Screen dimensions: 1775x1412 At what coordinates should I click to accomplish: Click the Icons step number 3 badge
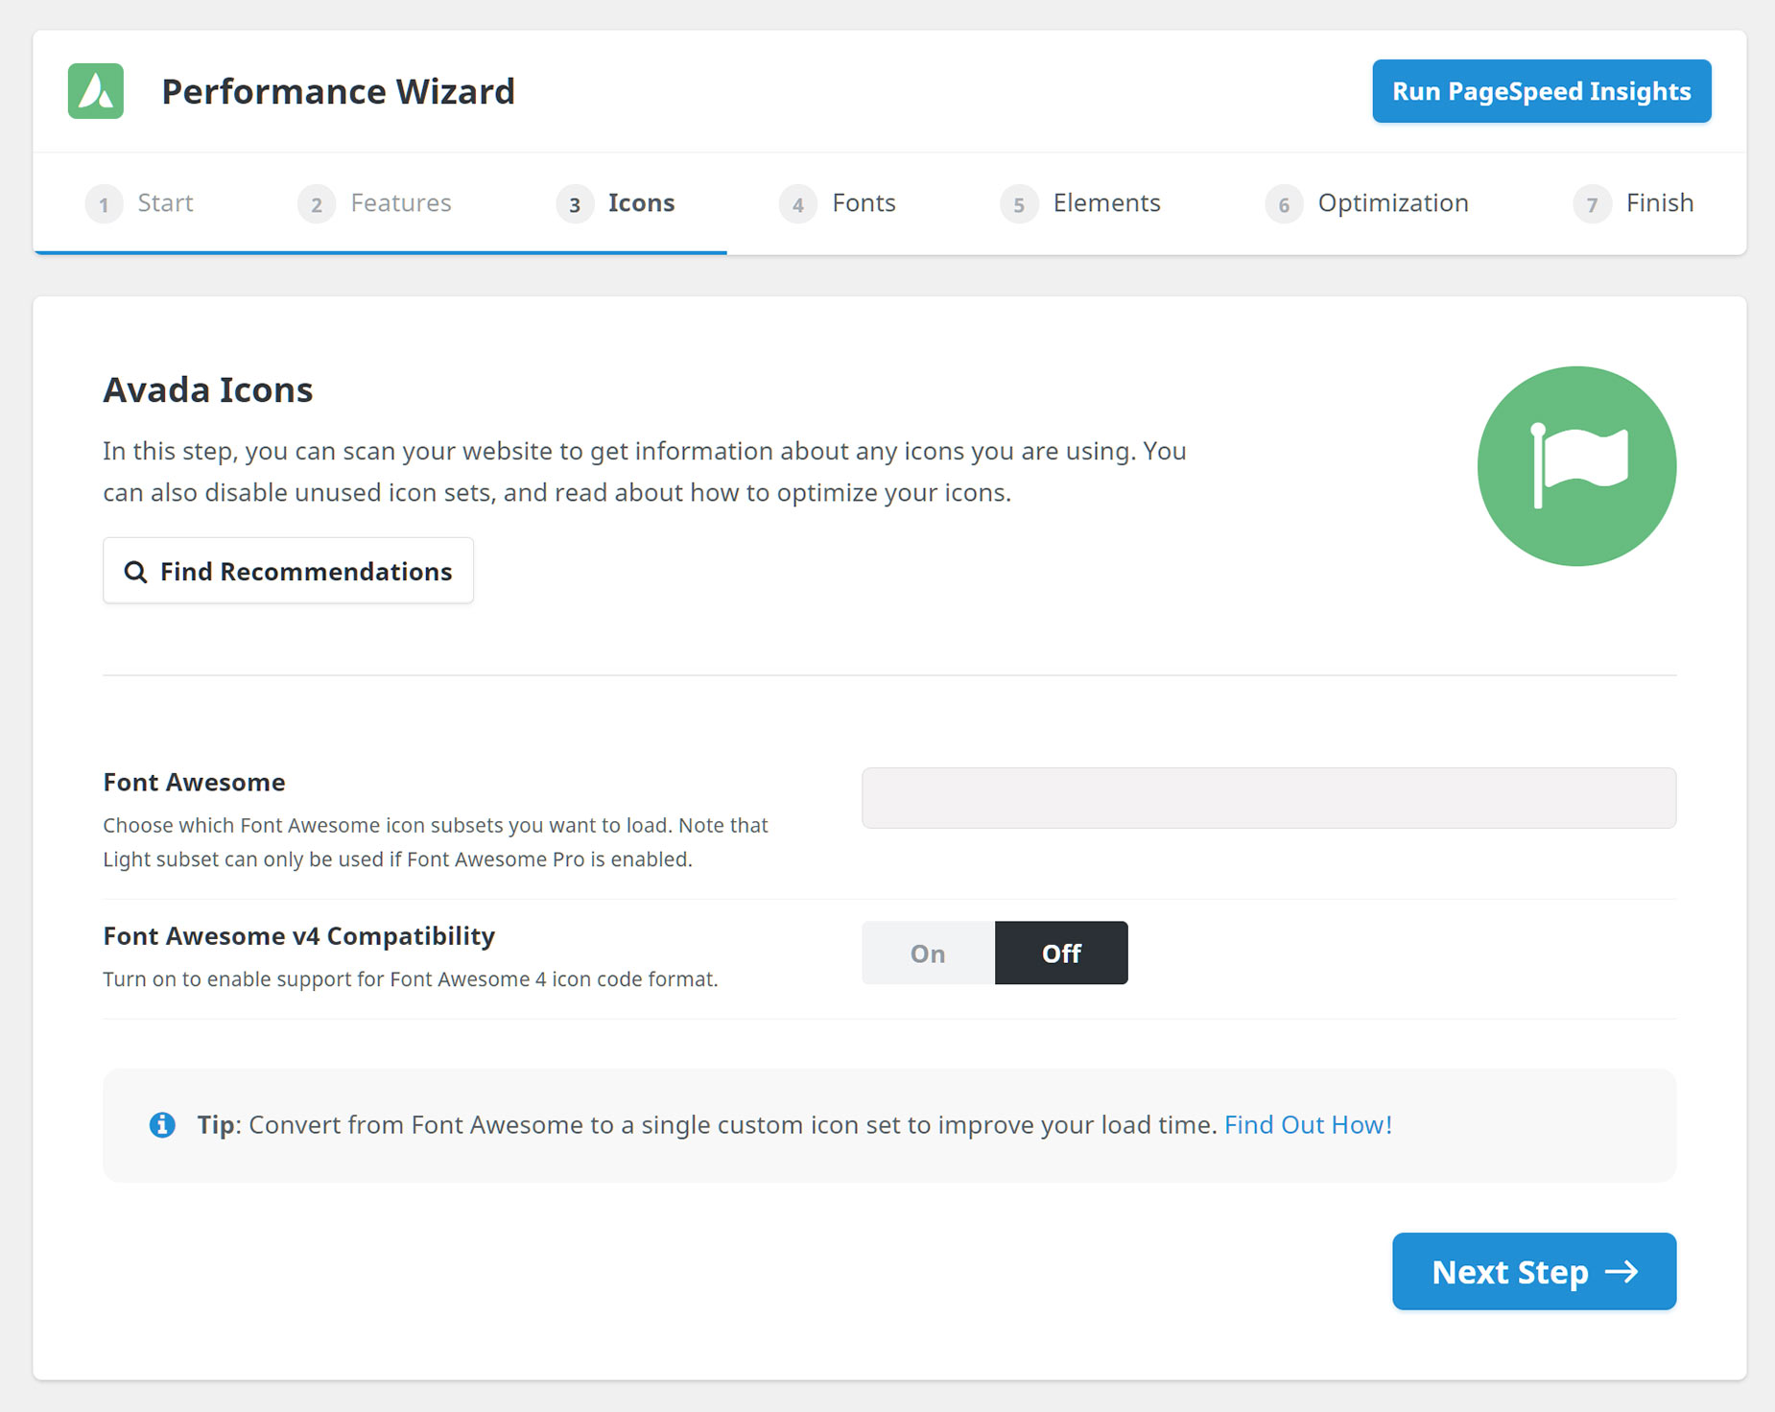click(x=575, y=204)
